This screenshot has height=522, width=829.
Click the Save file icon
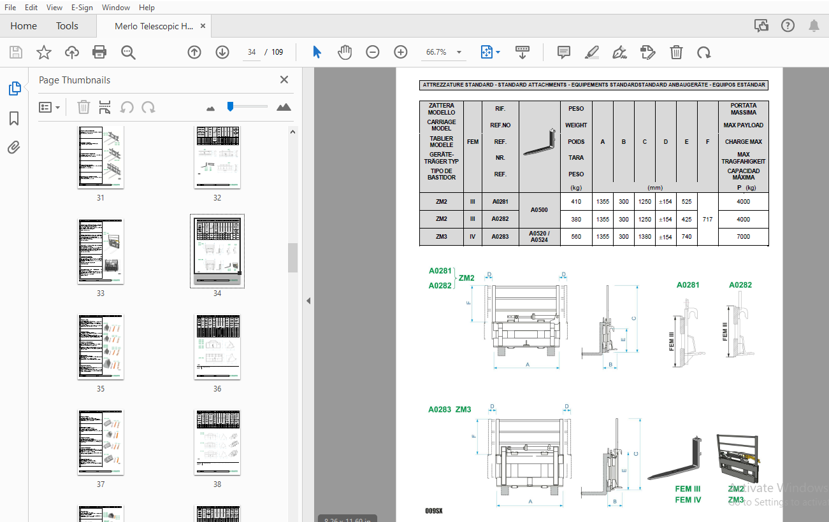tap(16, 52)
